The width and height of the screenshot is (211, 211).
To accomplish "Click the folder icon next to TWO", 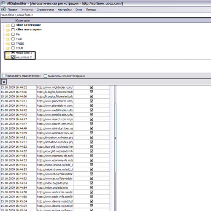I will (8, 39).
